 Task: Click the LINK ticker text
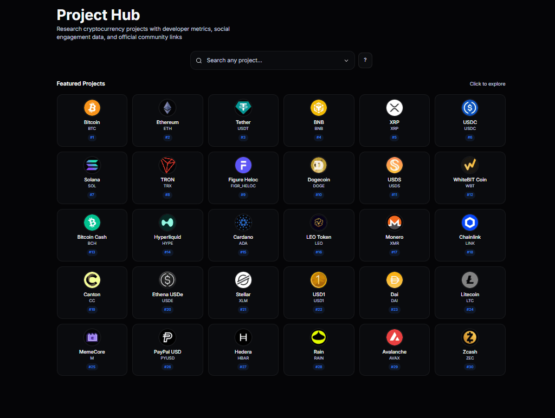470,243
